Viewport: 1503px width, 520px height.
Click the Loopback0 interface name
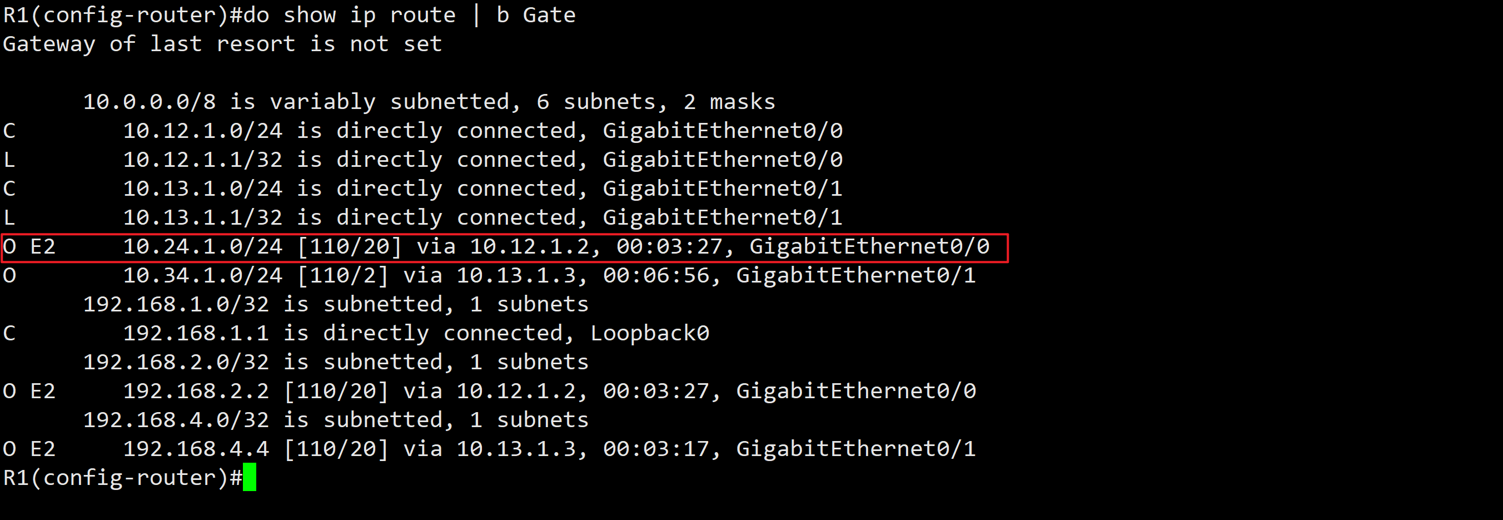coord(649,333)
